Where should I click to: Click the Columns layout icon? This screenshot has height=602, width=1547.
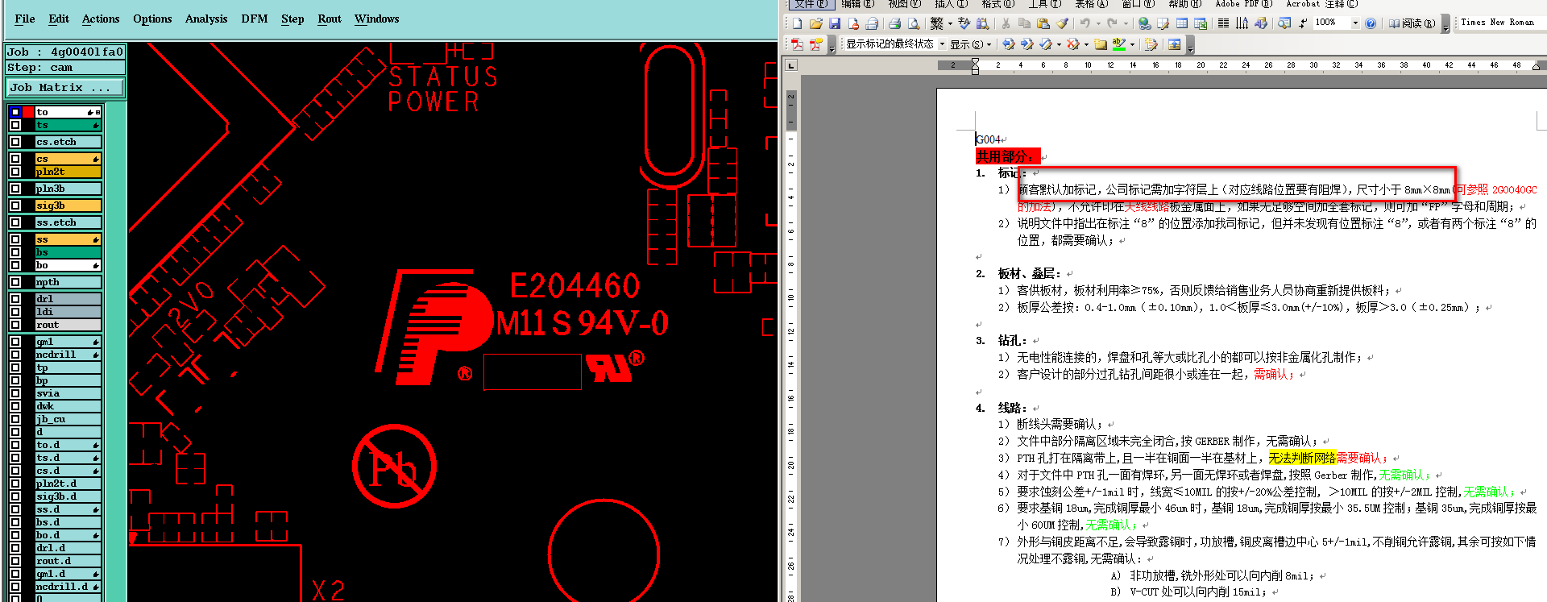point(1223,23)
